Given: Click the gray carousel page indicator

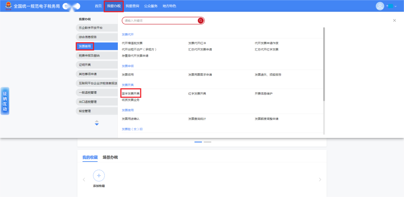Looking at the screenshot, I should 207,142.
